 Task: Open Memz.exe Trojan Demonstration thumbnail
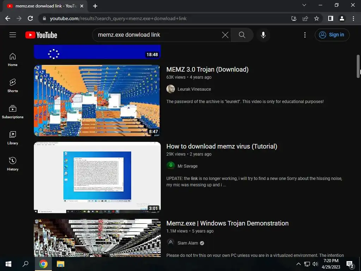click(97, 238)
